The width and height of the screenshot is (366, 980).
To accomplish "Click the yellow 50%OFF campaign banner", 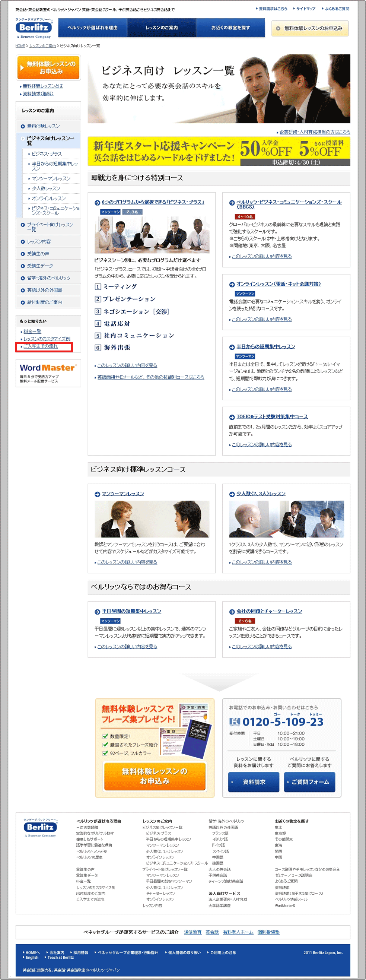I will click(219, 151).
